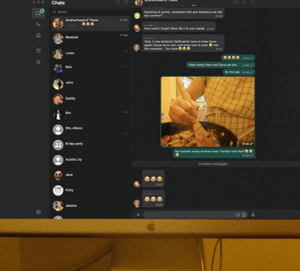Click Jane's profile picture in chat list
This screenshot has width=300, height=271.
[58, 175]
